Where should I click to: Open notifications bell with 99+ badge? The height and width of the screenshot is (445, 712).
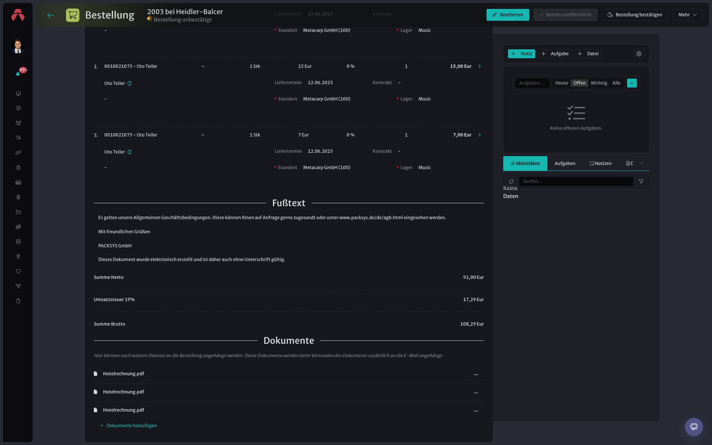(x=18, y=74)
